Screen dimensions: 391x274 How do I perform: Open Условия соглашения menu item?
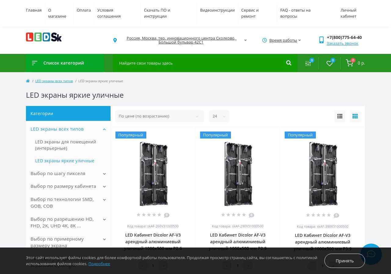tap(109, 13)
